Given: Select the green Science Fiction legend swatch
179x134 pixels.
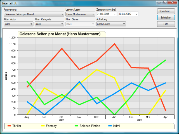Looking at the screenshot, I should [75, 126].
